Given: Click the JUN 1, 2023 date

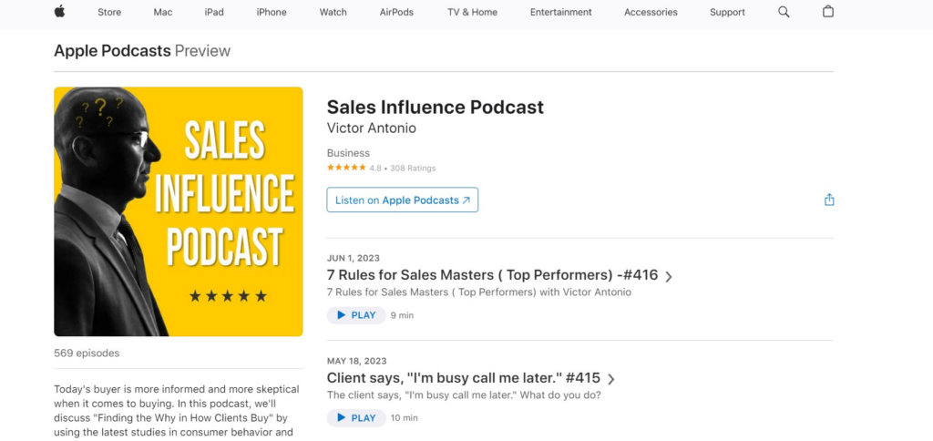Looking at the screenshot, I should pyautogui.click(x=354, y=258).
